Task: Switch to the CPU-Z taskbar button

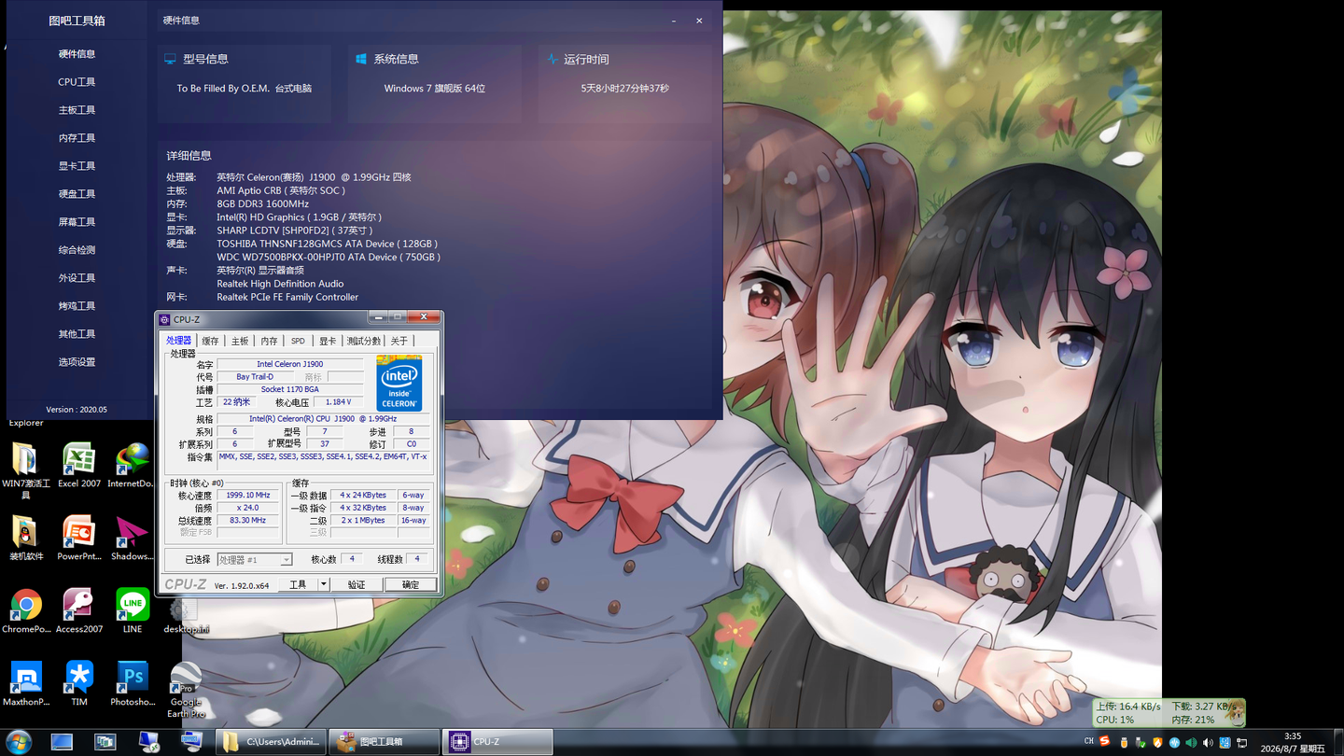Action: tap(497, 742)
